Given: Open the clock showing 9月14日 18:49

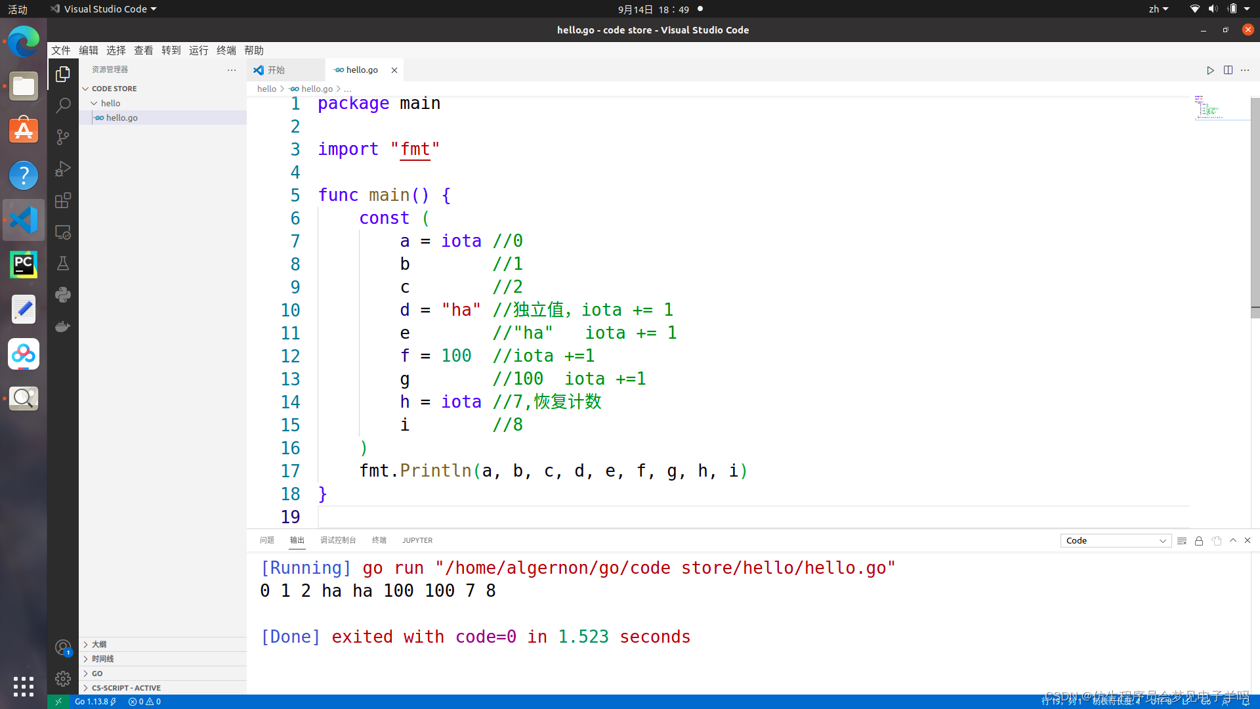Looking at the screenshot, I should (x=654, y=9).
